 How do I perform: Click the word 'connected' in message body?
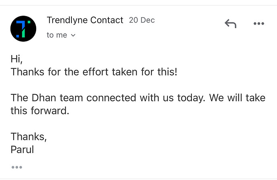(x=111, y=98)
